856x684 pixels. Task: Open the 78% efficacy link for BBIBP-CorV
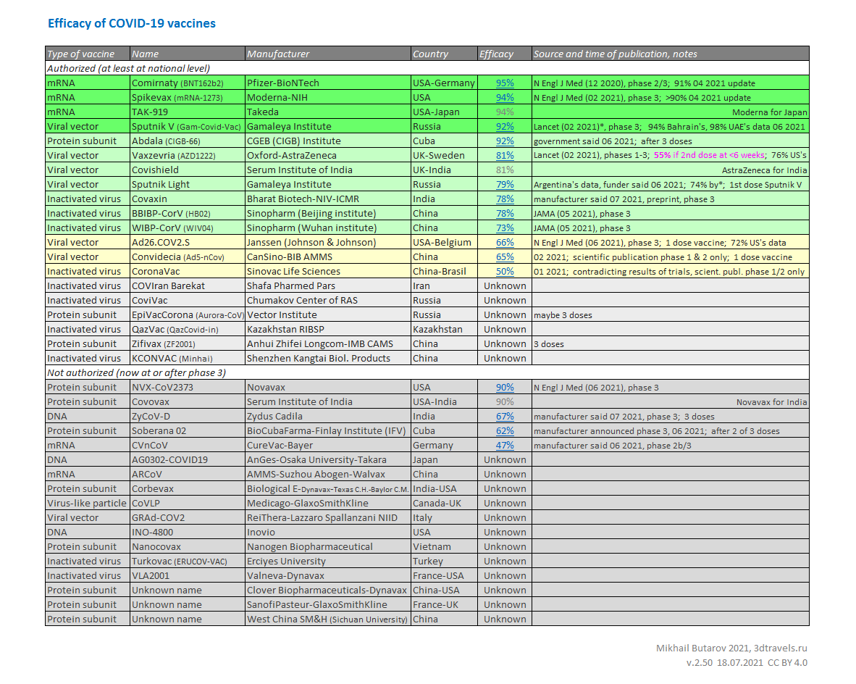pyautogui.click(x=505, y=213)
